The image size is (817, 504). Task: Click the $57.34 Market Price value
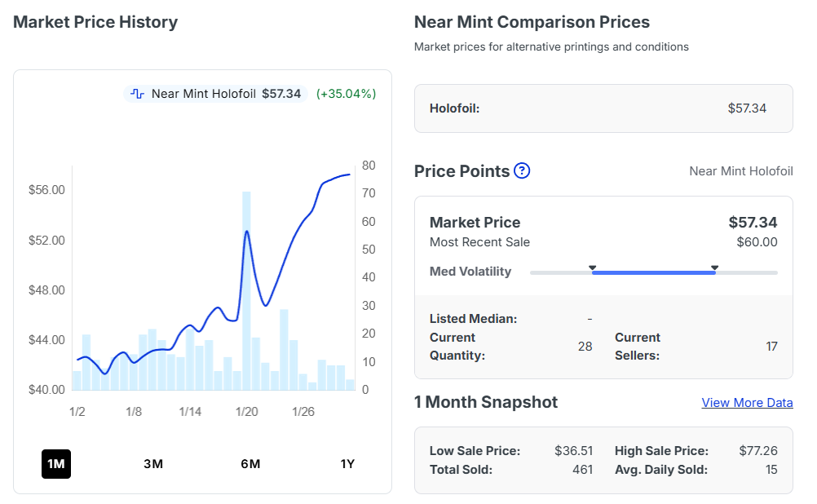coord(753,222)
